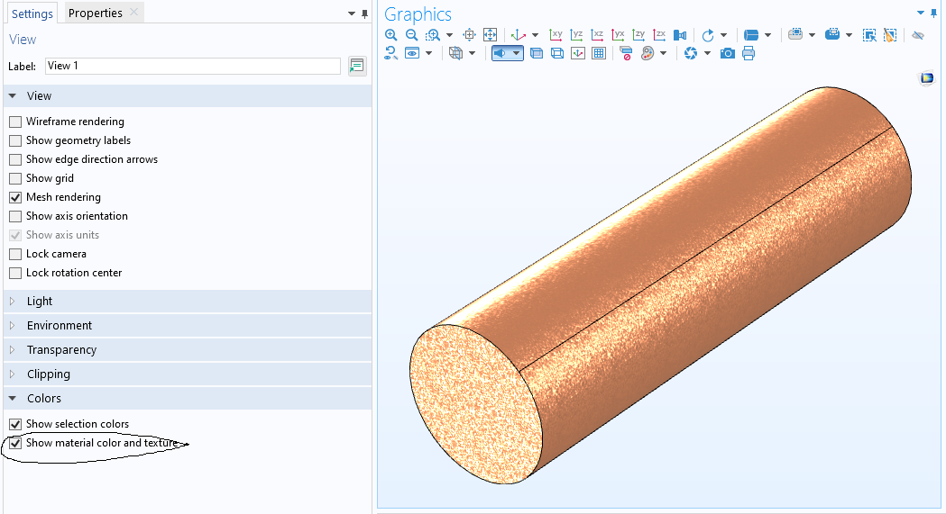Enable Wireframe rendering checkbox
The image size is (946, 514).
(x=15, y=122)
